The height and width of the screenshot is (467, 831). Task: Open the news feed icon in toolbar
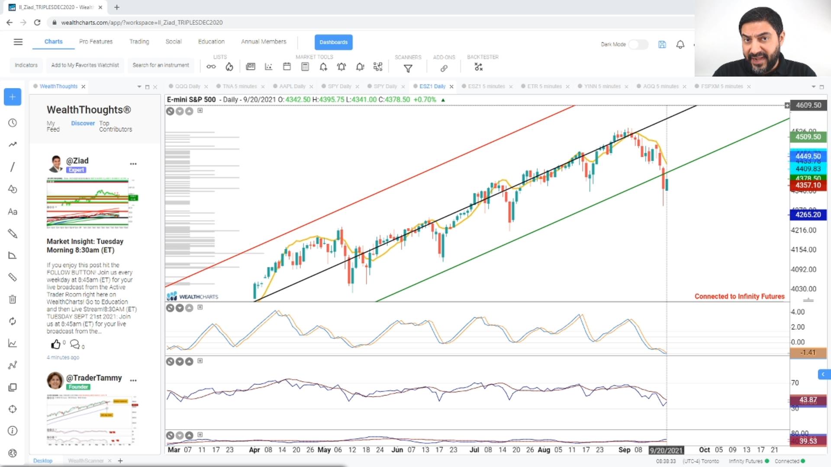(251, 67)
